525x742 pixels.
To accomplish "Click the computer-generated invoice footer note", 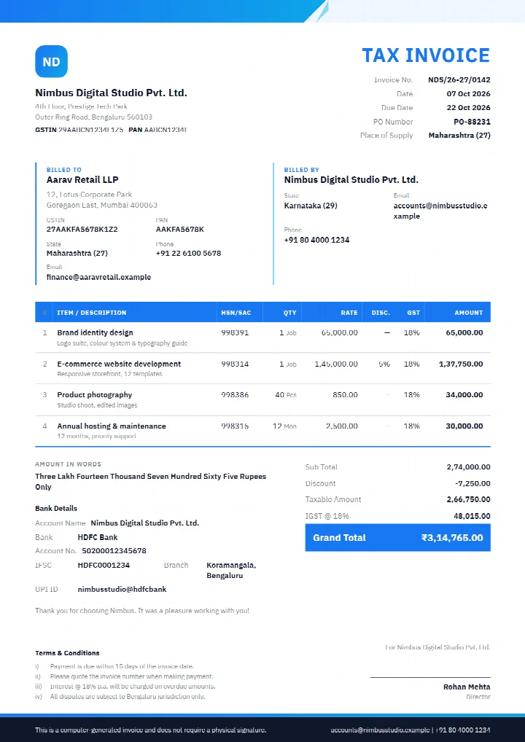I will coord(150,730).
